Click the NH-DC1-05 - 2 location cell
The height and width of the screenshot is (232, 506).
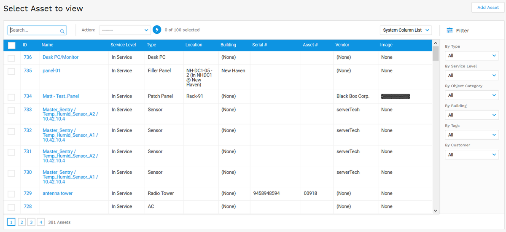coord(200,78)
